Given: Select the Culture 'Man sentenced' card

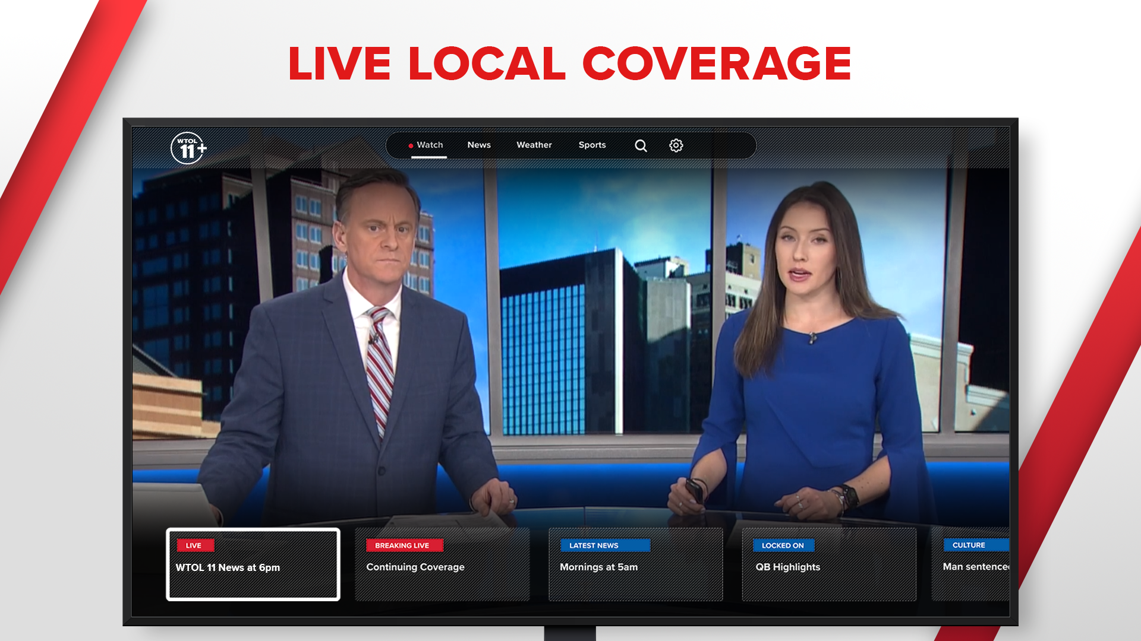Looking at the screenshot, I should tap(971, 564).
